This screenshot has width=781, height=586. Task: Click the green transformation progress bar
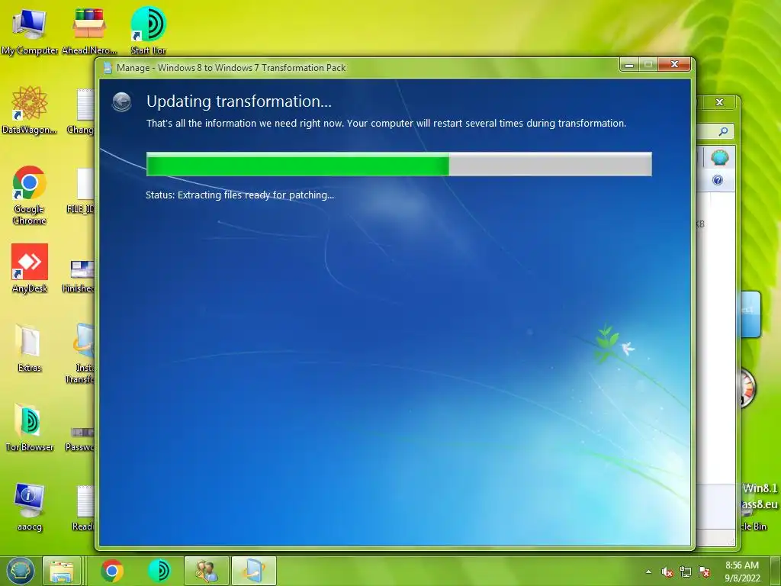398,164
